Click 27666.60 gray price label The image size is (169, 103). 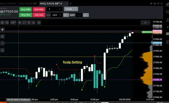coord(157,26)
